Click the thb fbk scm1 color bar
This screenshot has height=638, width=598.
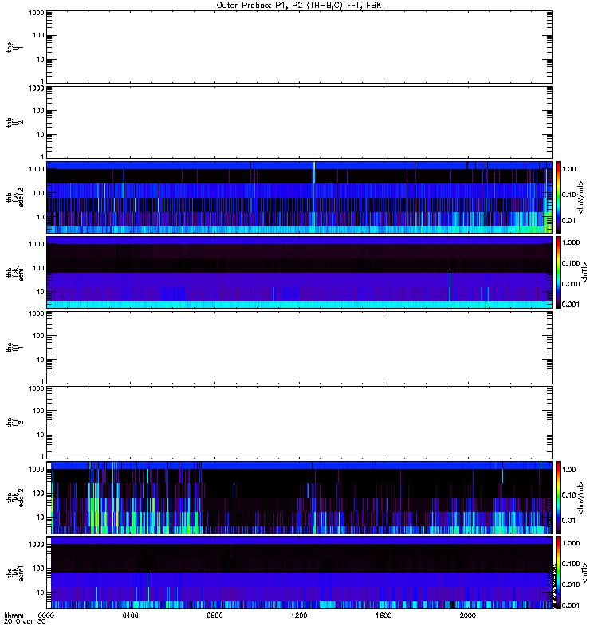coord(558,272)
